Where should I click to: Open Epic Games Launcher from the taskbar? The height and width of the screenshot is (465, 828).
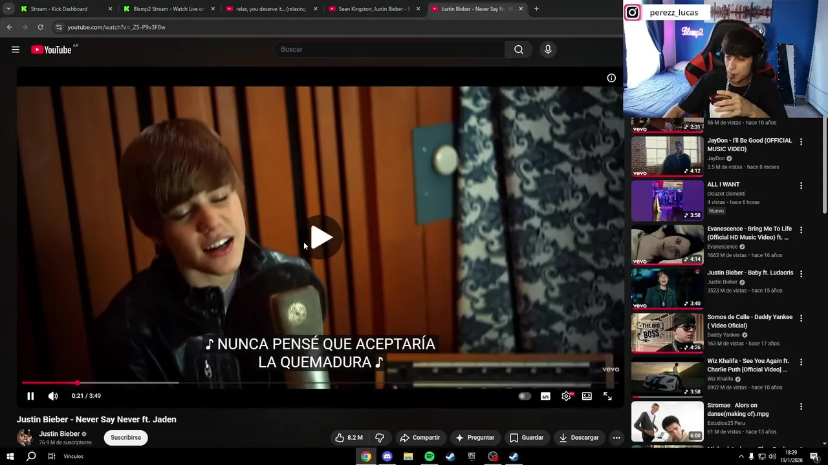pyautogui.click(x=472, y=457)
